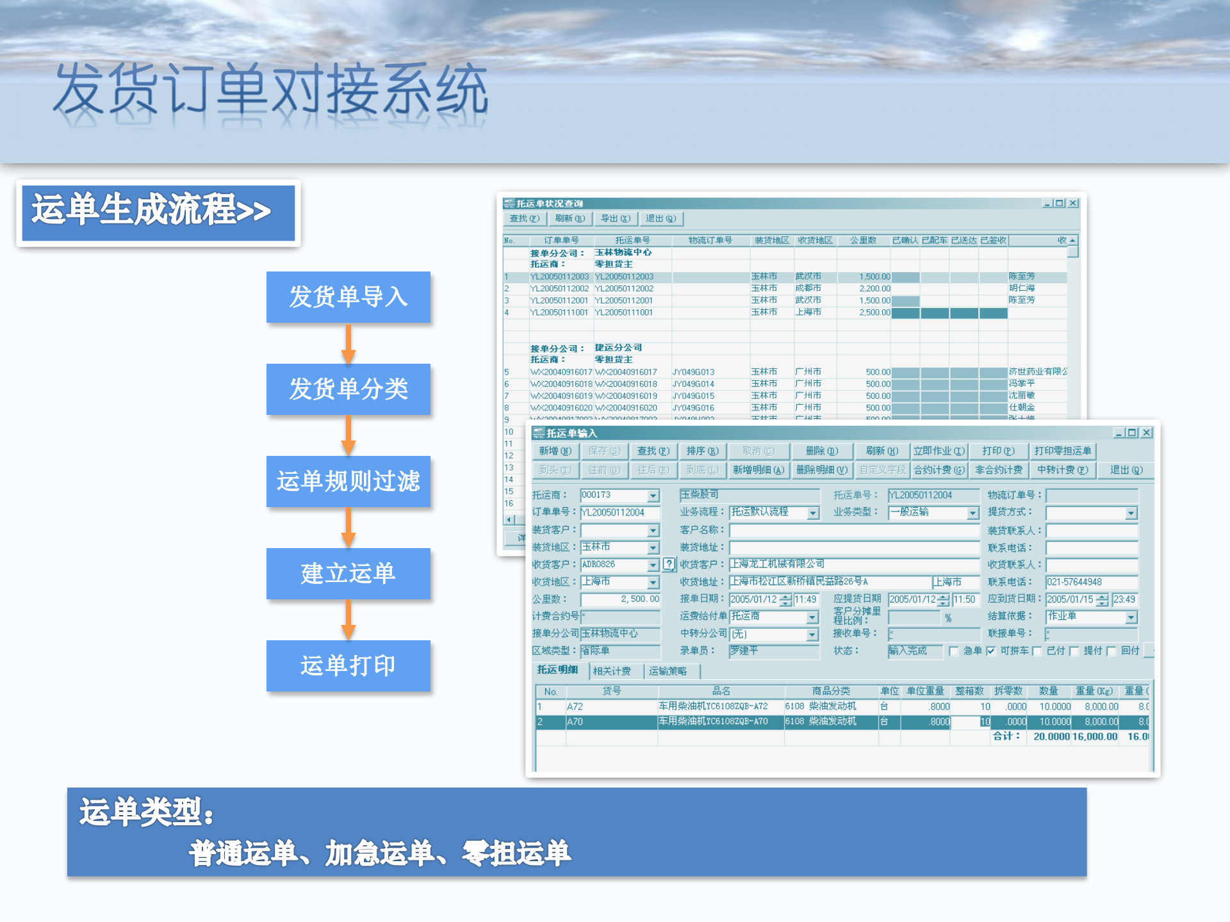Expand the 托运商 dropdown with value 000173
Image resolution: width=1230 pixels, height=922 pixels.
point(653,495)
